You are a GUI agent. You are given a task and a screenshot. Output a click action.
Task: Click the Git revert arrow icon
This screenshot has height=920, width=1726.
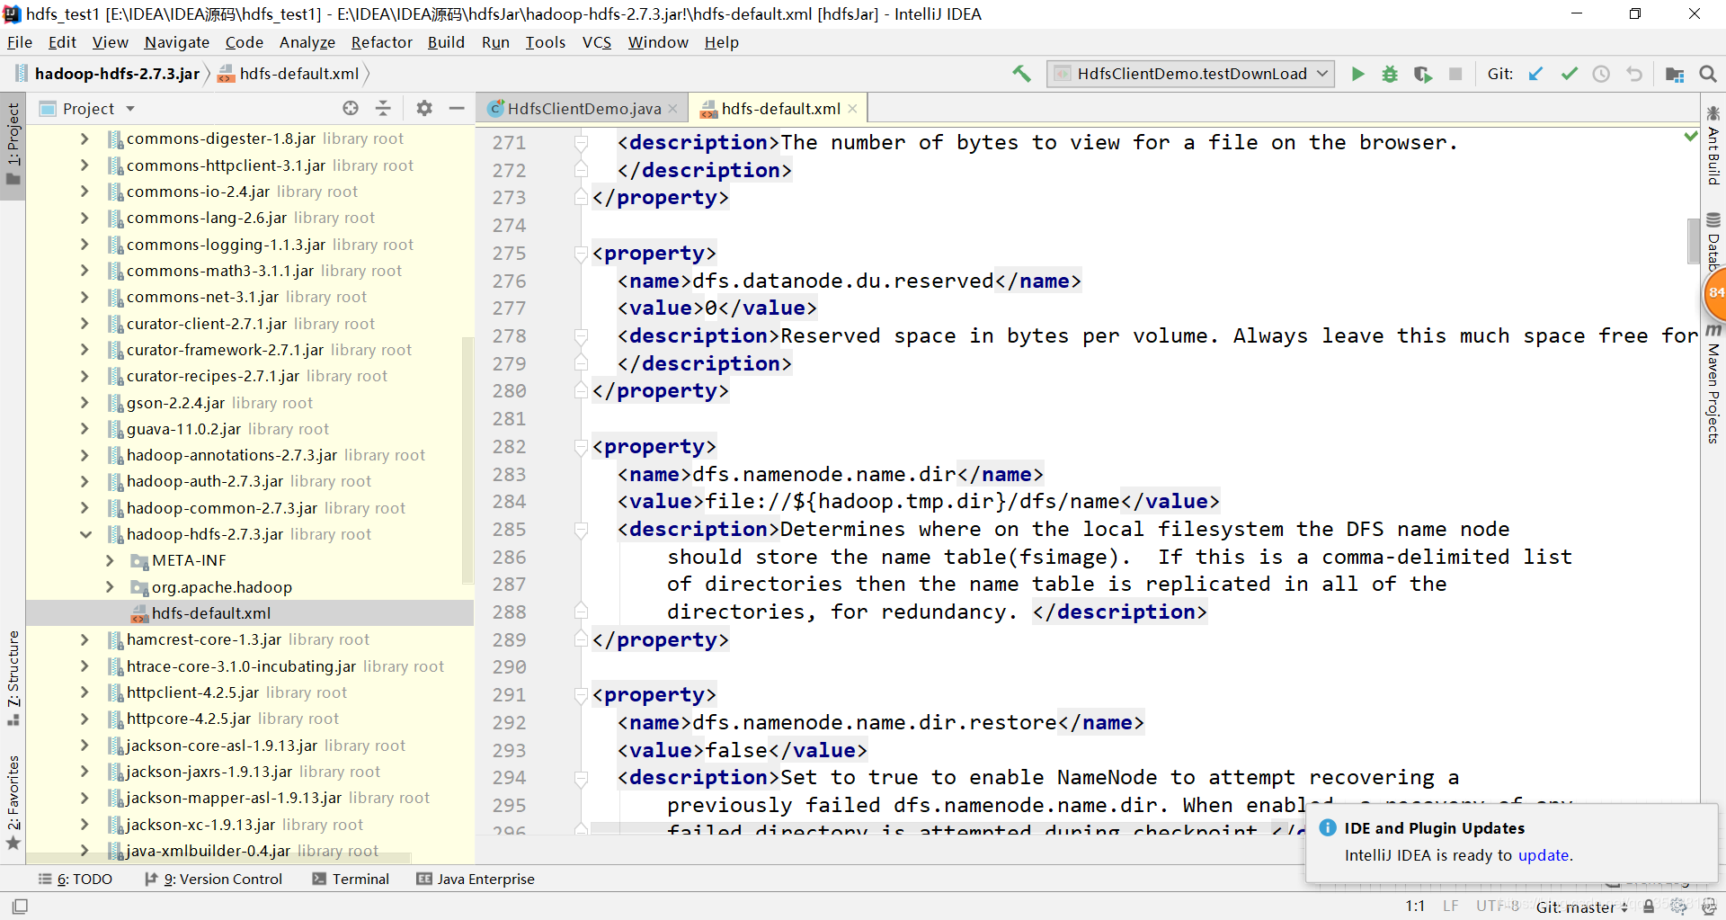[x=1634, y=74]
